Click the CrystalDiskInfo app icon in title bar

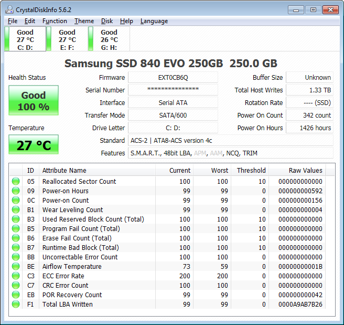point(9,9)
